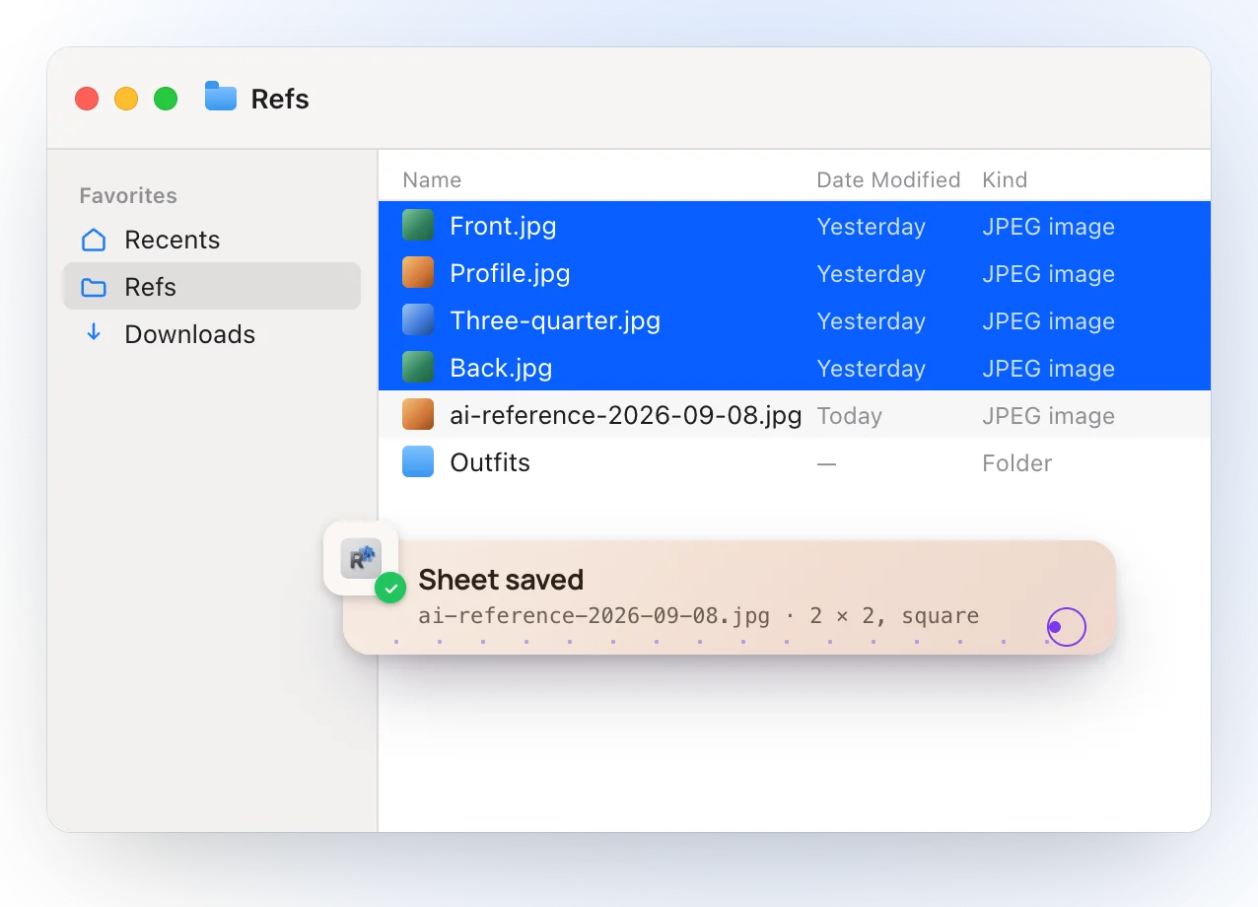Click the Recents house icon
This screenshot has height=907, width=1258.
(x=94, y=240)
